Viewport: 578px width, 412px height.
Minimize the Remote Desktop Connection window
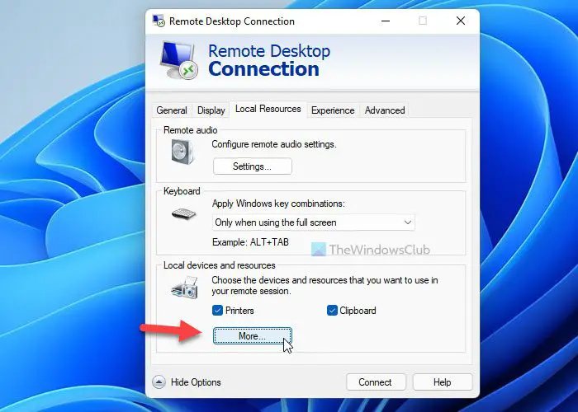[386, 21]
